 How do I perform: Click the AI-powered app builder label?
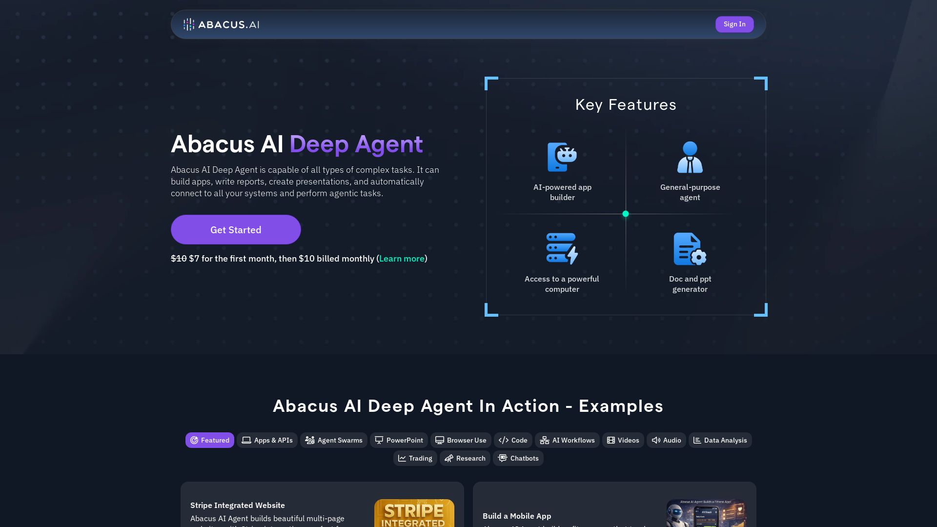click(x=562, y=192)
